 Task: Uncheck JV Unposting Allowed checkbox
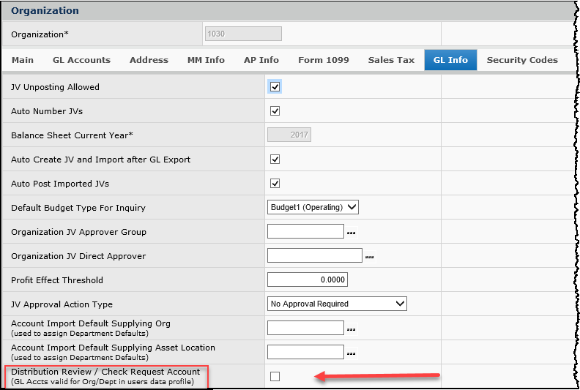275,87
